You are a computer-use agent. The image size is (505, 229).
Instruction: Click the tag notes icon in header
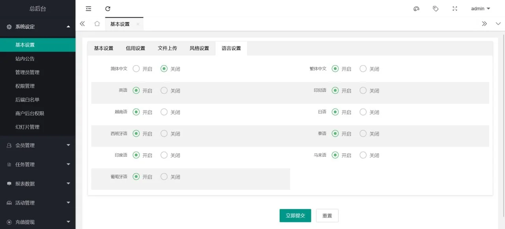(x=436, y=9)
